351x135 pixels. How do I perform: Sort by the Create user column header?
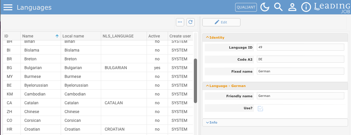pos(180,36)
